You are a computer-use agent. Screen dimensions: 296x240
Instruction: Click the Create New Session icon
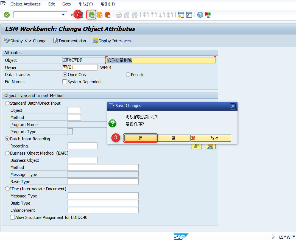(x=181, y=15)
